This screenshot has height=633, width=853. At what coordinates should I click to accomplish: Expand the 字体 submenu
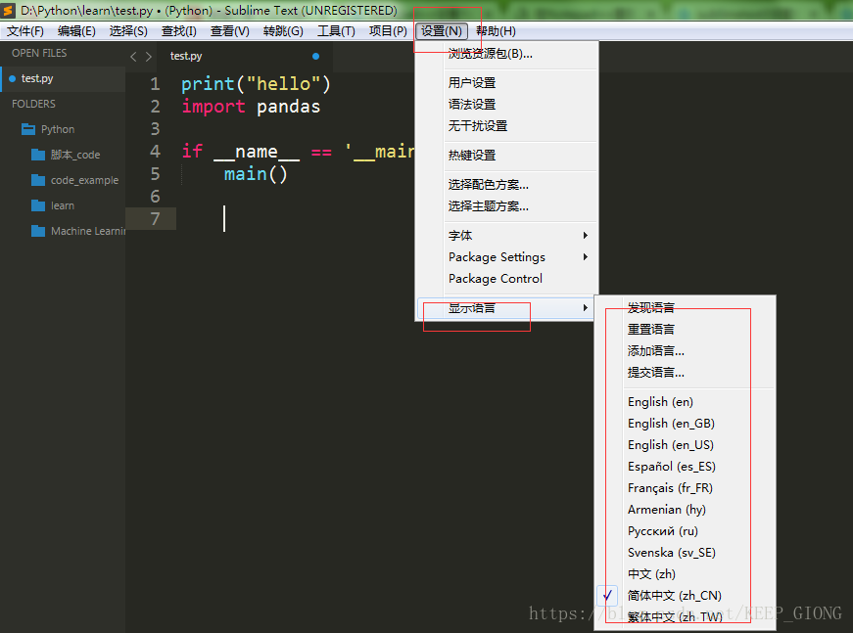506,236
